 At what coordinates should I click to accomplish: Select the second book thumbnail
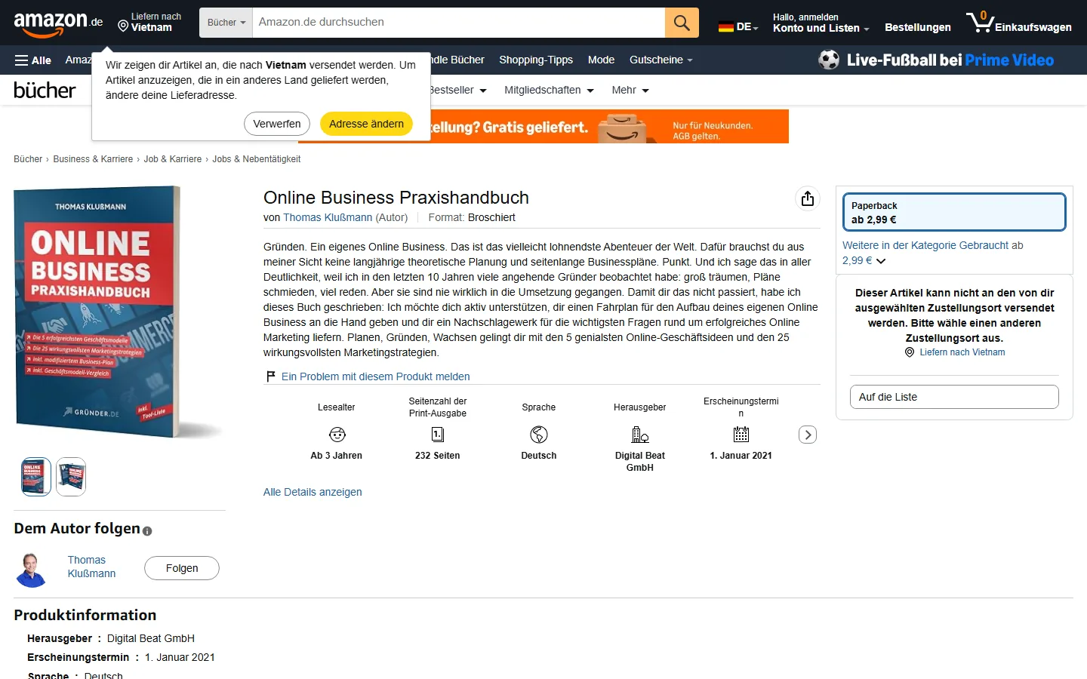click(x=71, y=477)
